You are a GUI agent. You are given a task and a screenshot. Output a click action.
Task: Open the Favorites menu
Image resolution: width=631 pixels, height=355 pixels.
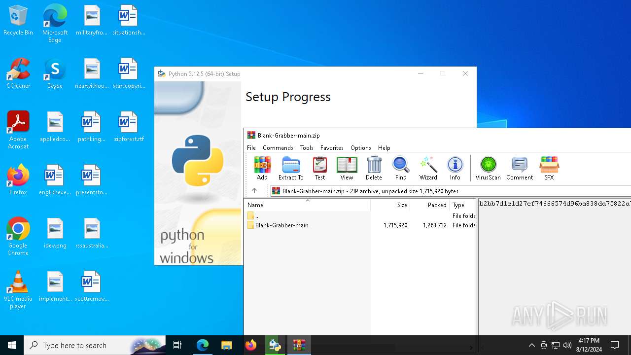pos(332,148)
